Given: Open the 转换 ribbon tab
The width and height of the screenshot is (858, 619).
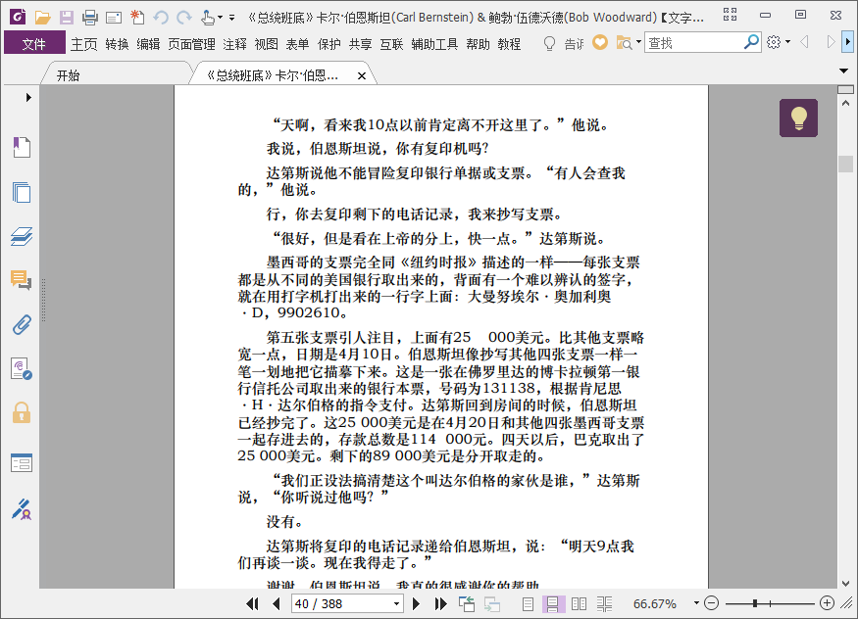Looking at the screenshot, I should 117,44.
